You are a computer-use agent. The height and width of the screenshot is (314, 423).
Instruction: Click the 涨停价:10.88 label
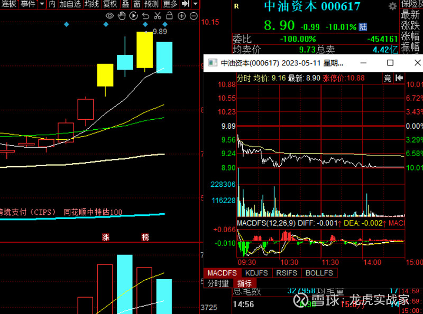[343, 78]
